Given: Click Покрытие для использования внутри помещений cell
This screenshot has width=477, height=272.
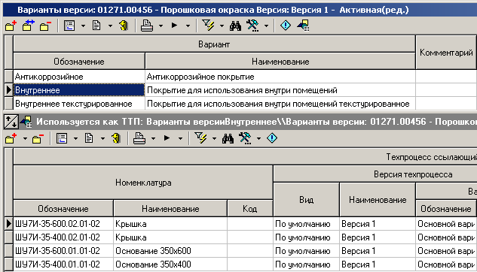Looking at the screenshot, I should coord(280,90).
